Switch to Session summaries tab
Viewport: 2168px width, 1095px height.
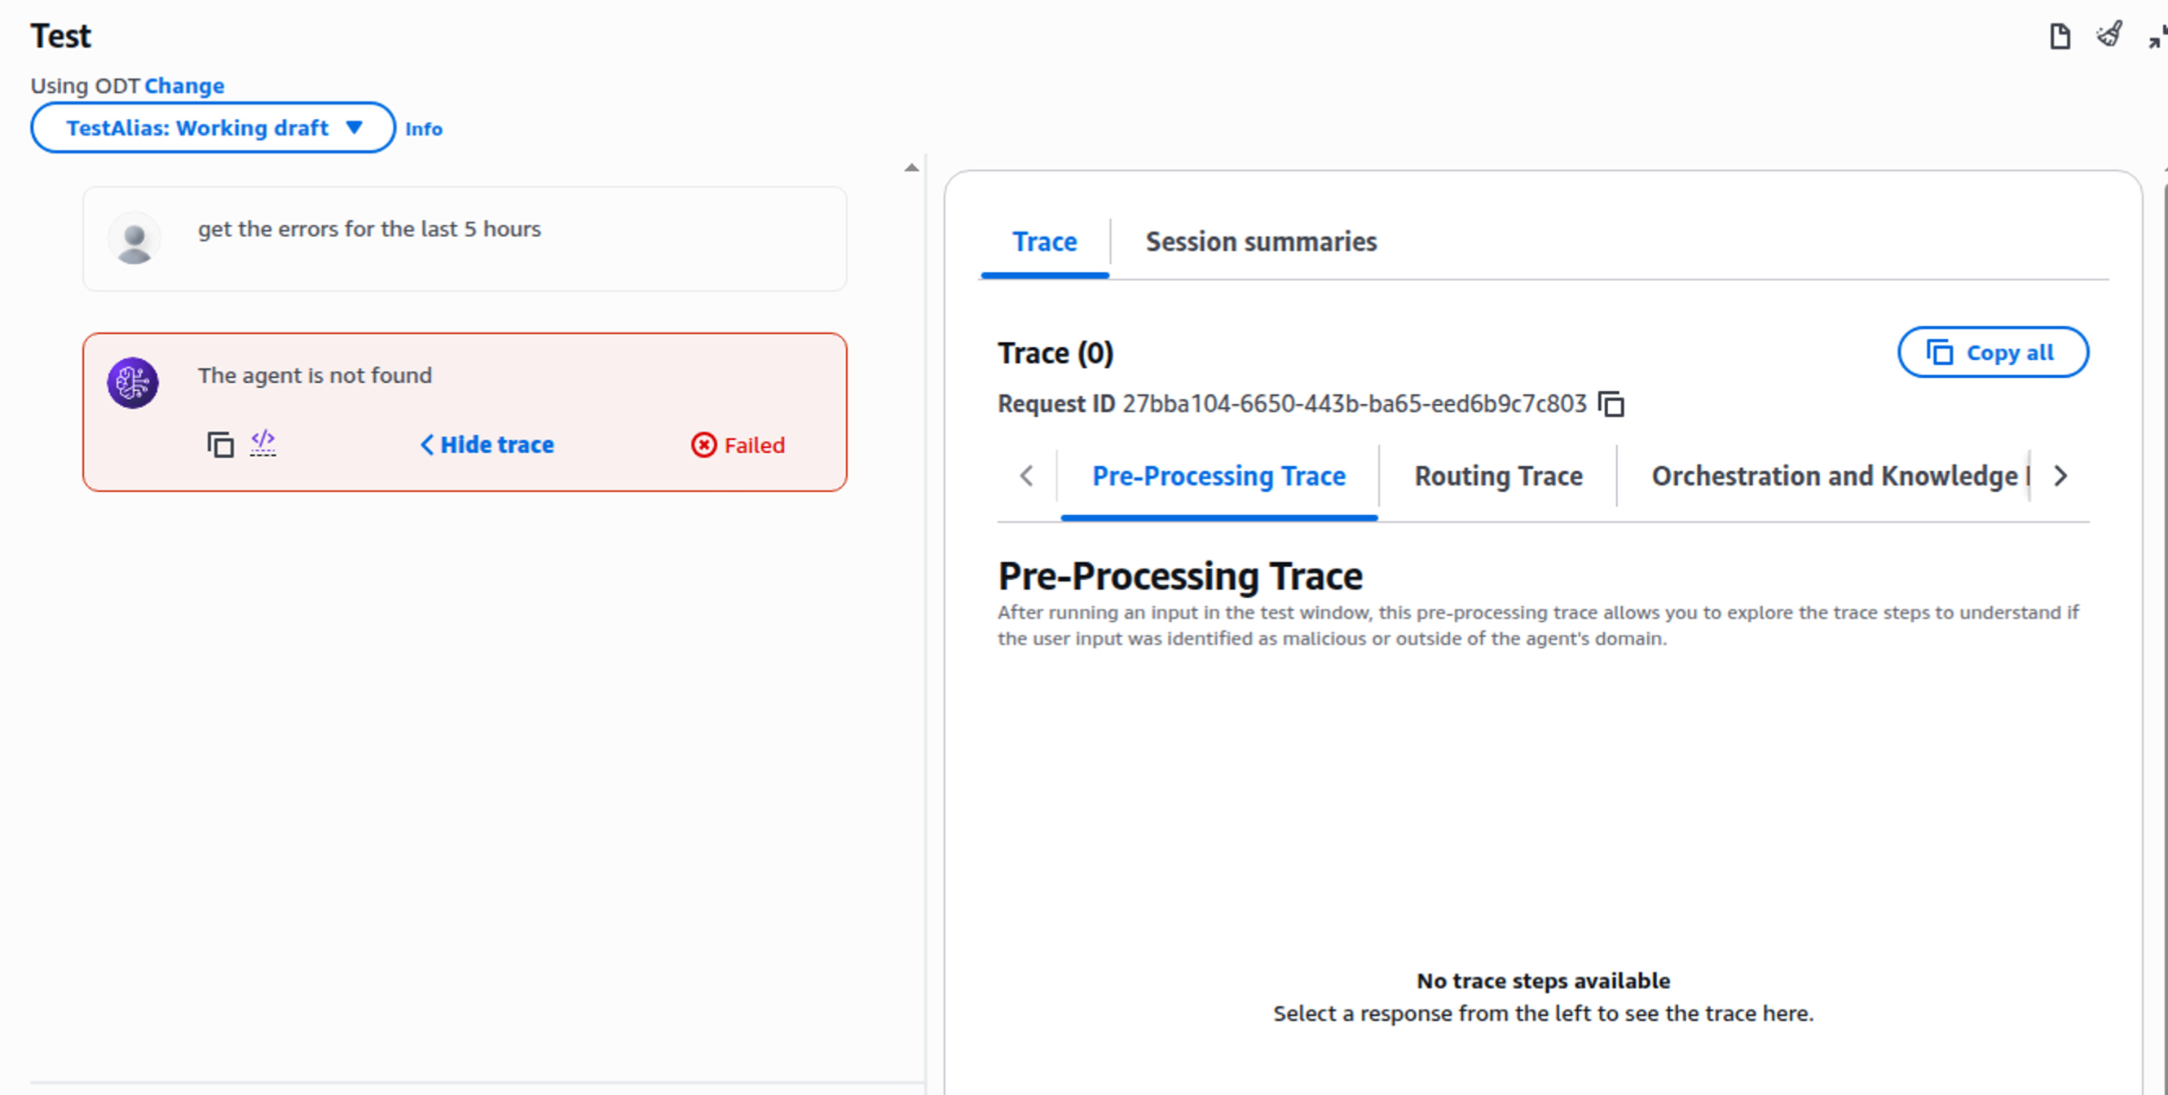point(1260,242)
